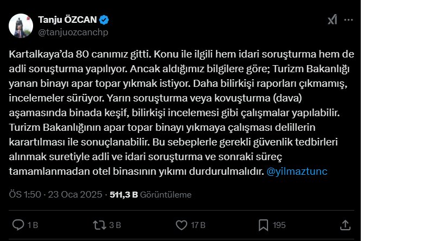Click the 1 B reply count
The image size is (434, 241).
(33, 225)
